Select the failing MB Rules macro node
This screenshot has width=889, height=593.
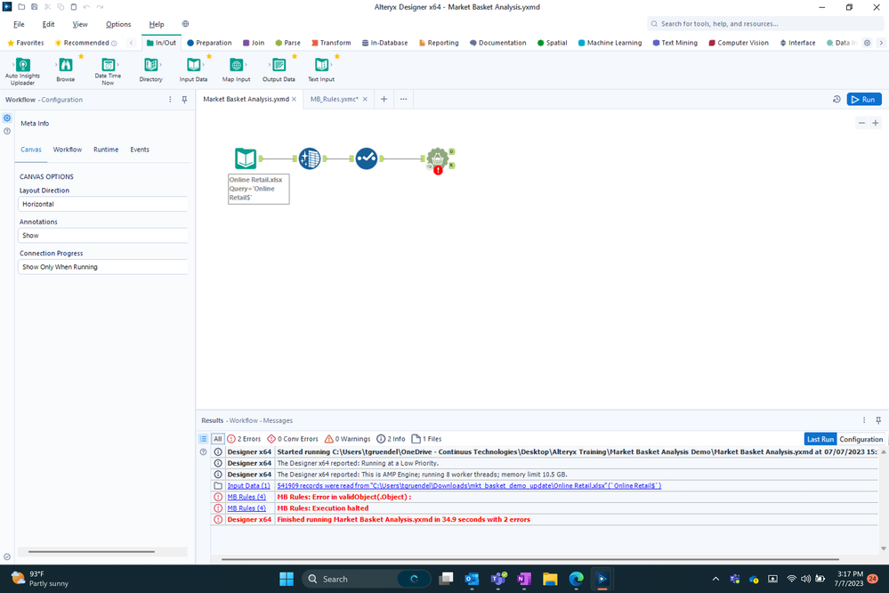tap(438, 158)
